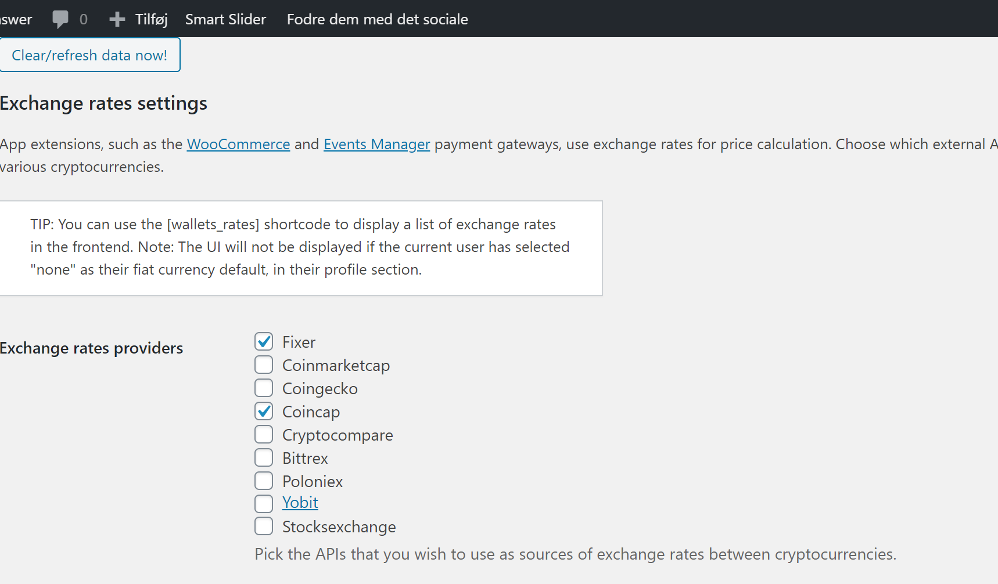This screenshot has width=998, height=584.
Task: Click the Cryptocompare label text
Action: (x=338, y=435)
